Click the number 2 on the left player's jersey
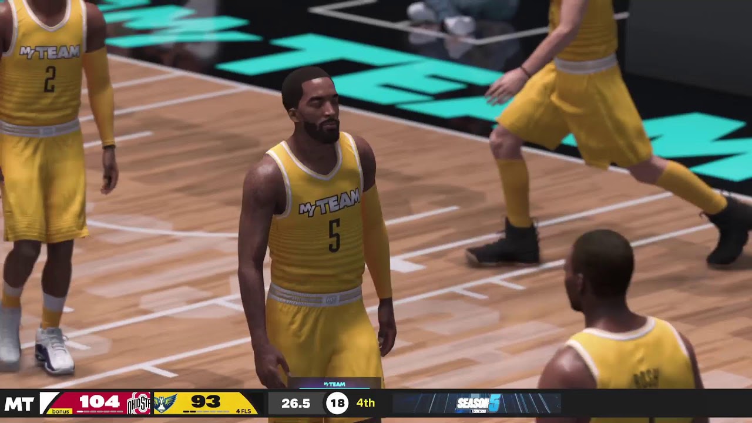752x423 pixels. 50,79
